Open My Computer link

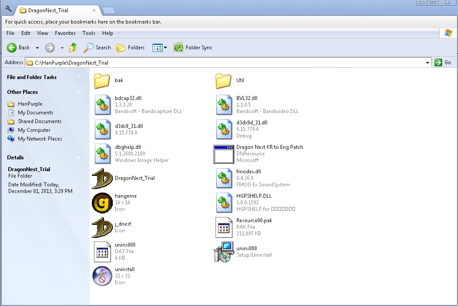click(x=29, y=130)
